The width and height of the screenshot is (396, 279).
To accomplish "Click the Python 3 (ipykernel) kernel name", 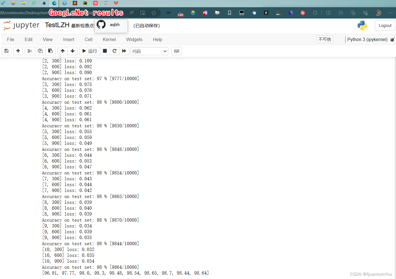I will (367, 40).
